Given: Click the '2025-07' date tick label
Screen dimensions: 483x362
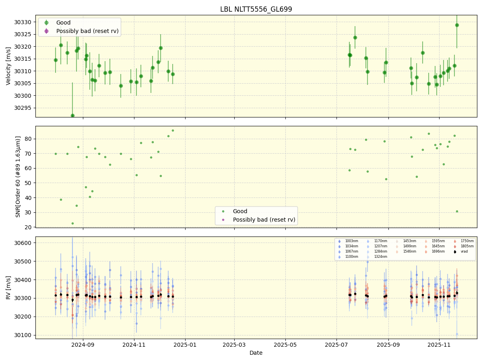Looking at the screenshot, I should [336, 345].
